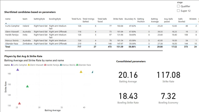Select Hardik Pandya legend triangle
Viewport: 199px width, 112px height.
click(45, 65)
